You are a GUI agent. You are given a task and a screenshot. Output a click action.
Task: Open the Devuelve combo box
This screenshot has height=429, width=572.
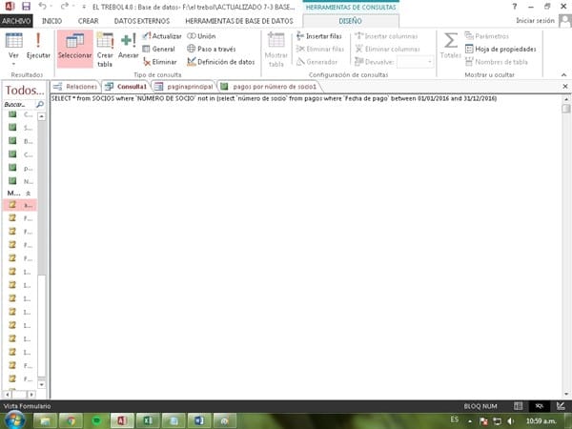(x=415, y=62)
